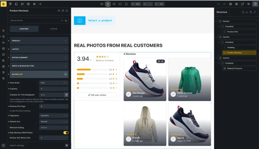Click the Columns input field

[x=54, y=89]
